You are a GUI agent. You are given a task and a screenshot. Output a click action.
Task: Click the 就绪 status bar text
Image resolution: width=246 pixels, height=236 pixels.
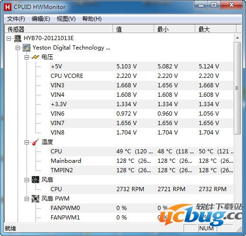pos(10,228)
